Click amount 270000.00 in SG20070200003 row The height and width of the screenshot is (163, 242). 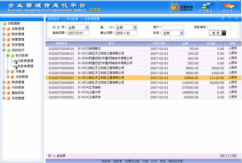190,87
